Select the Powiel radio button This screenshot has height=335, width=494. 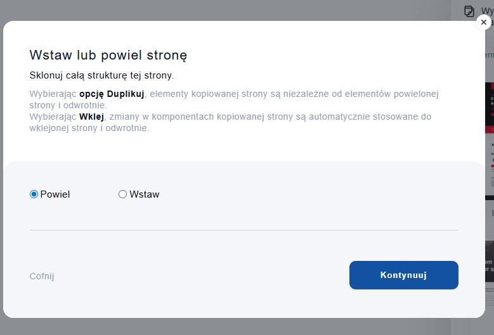point(34,194)
